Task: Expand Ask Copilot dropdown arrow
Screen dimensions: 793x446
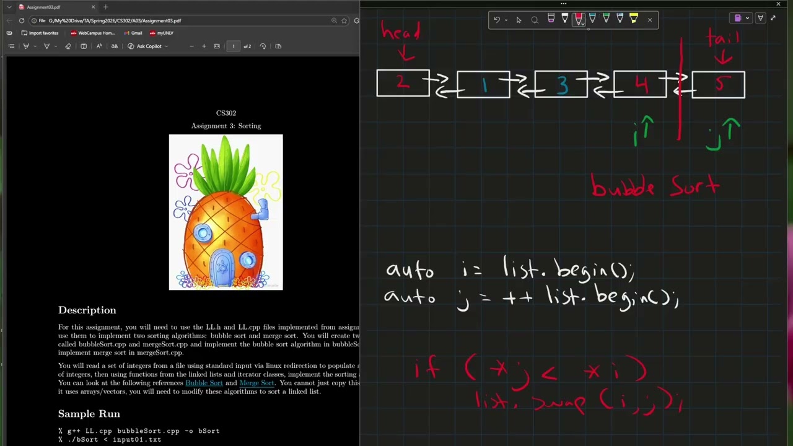Action: (166, 46)
